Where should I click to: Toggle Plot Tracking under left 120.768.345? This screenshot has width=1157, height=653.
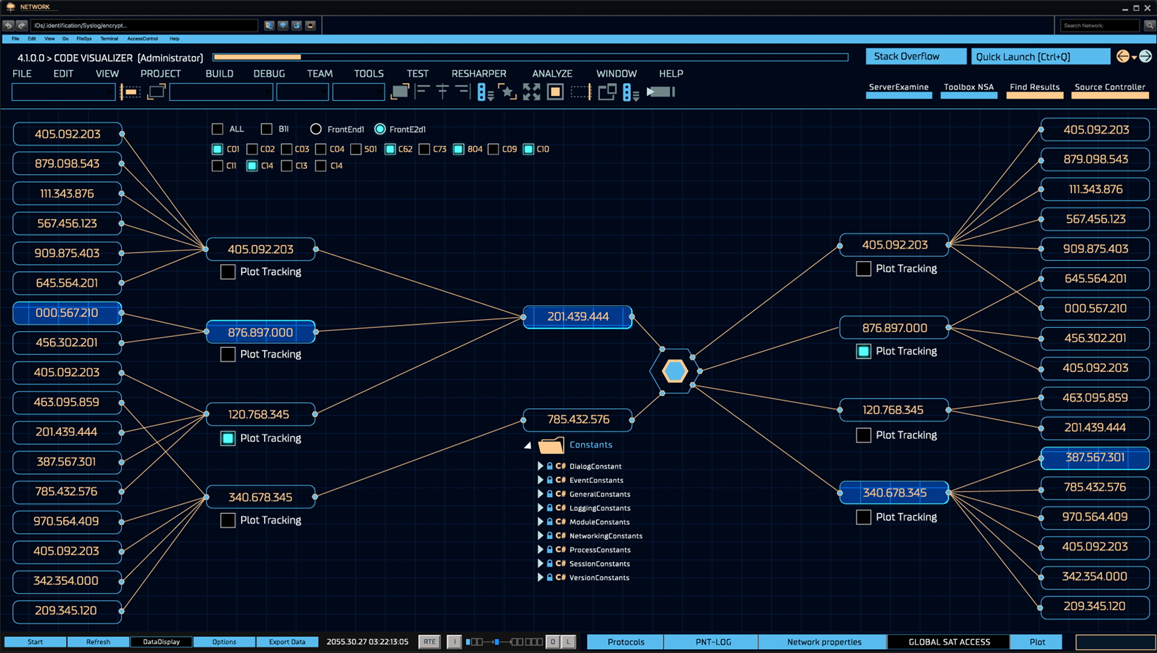coord(228,438)
